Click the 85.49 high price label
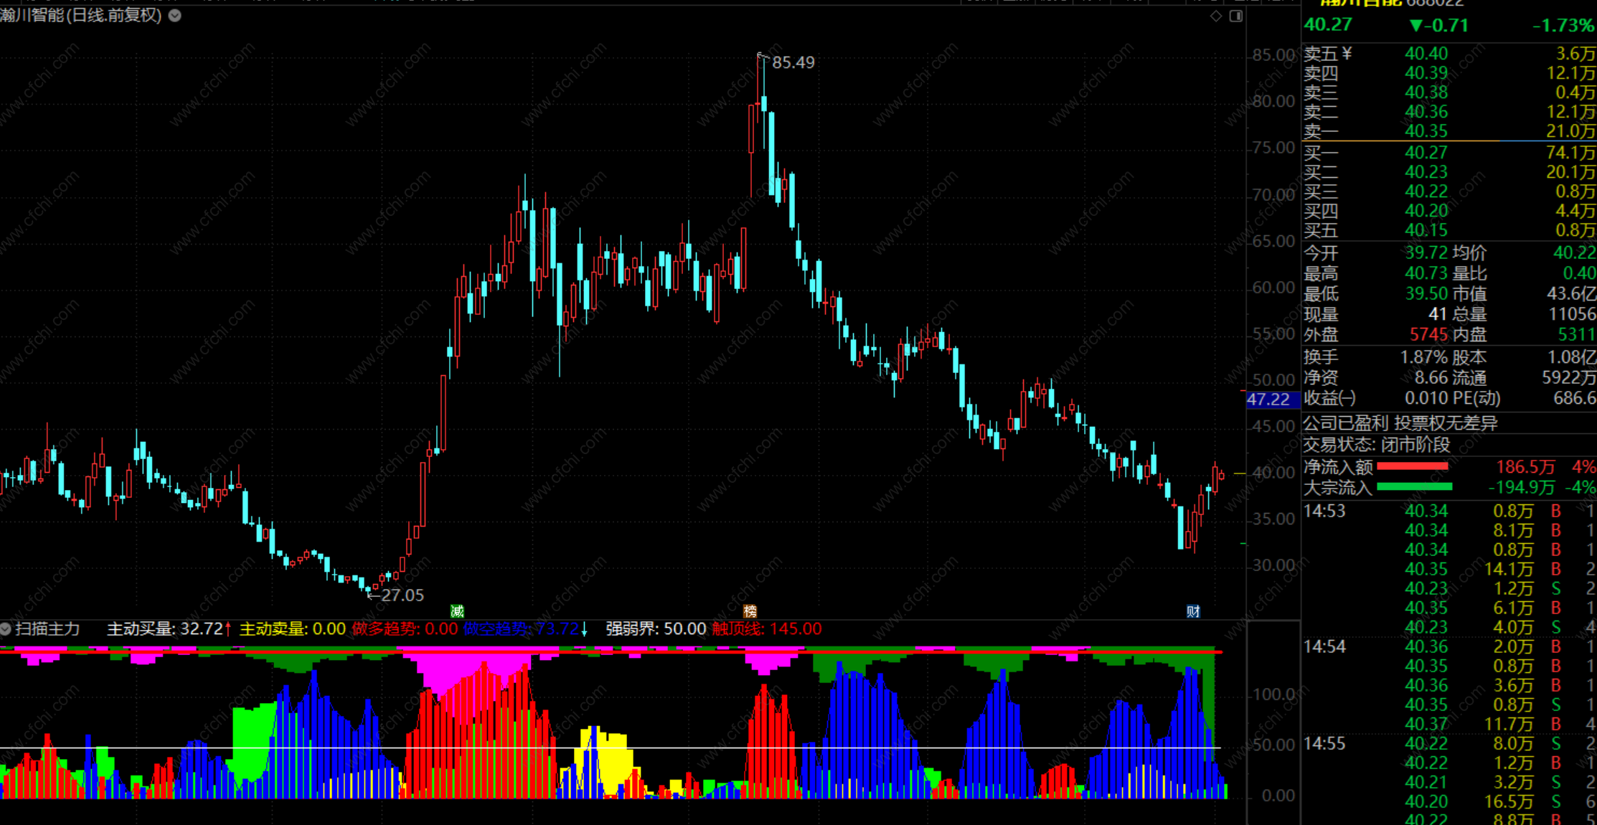Screen dimensions: 1597x825 [793, 62]
